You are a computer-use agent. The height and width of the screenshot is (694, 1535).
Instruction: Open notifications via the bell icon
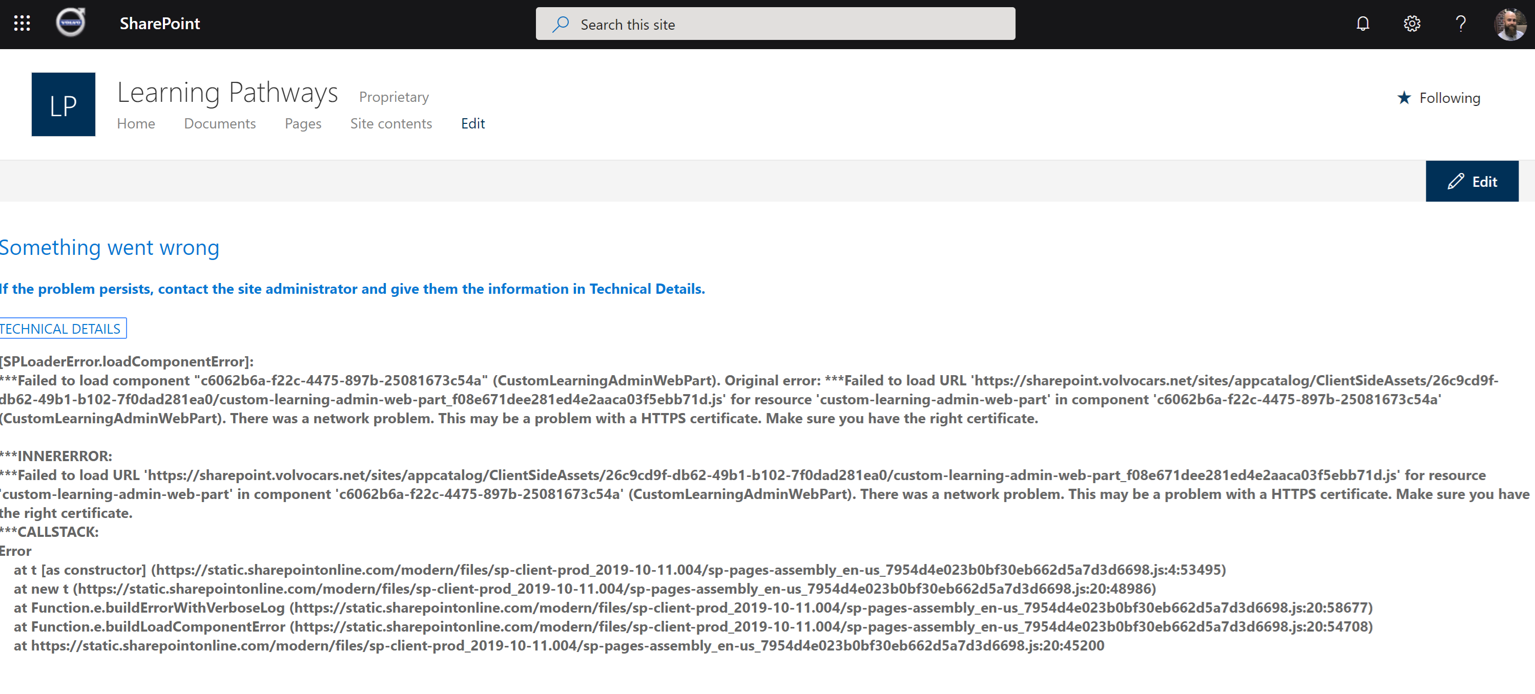[1363, 23]
